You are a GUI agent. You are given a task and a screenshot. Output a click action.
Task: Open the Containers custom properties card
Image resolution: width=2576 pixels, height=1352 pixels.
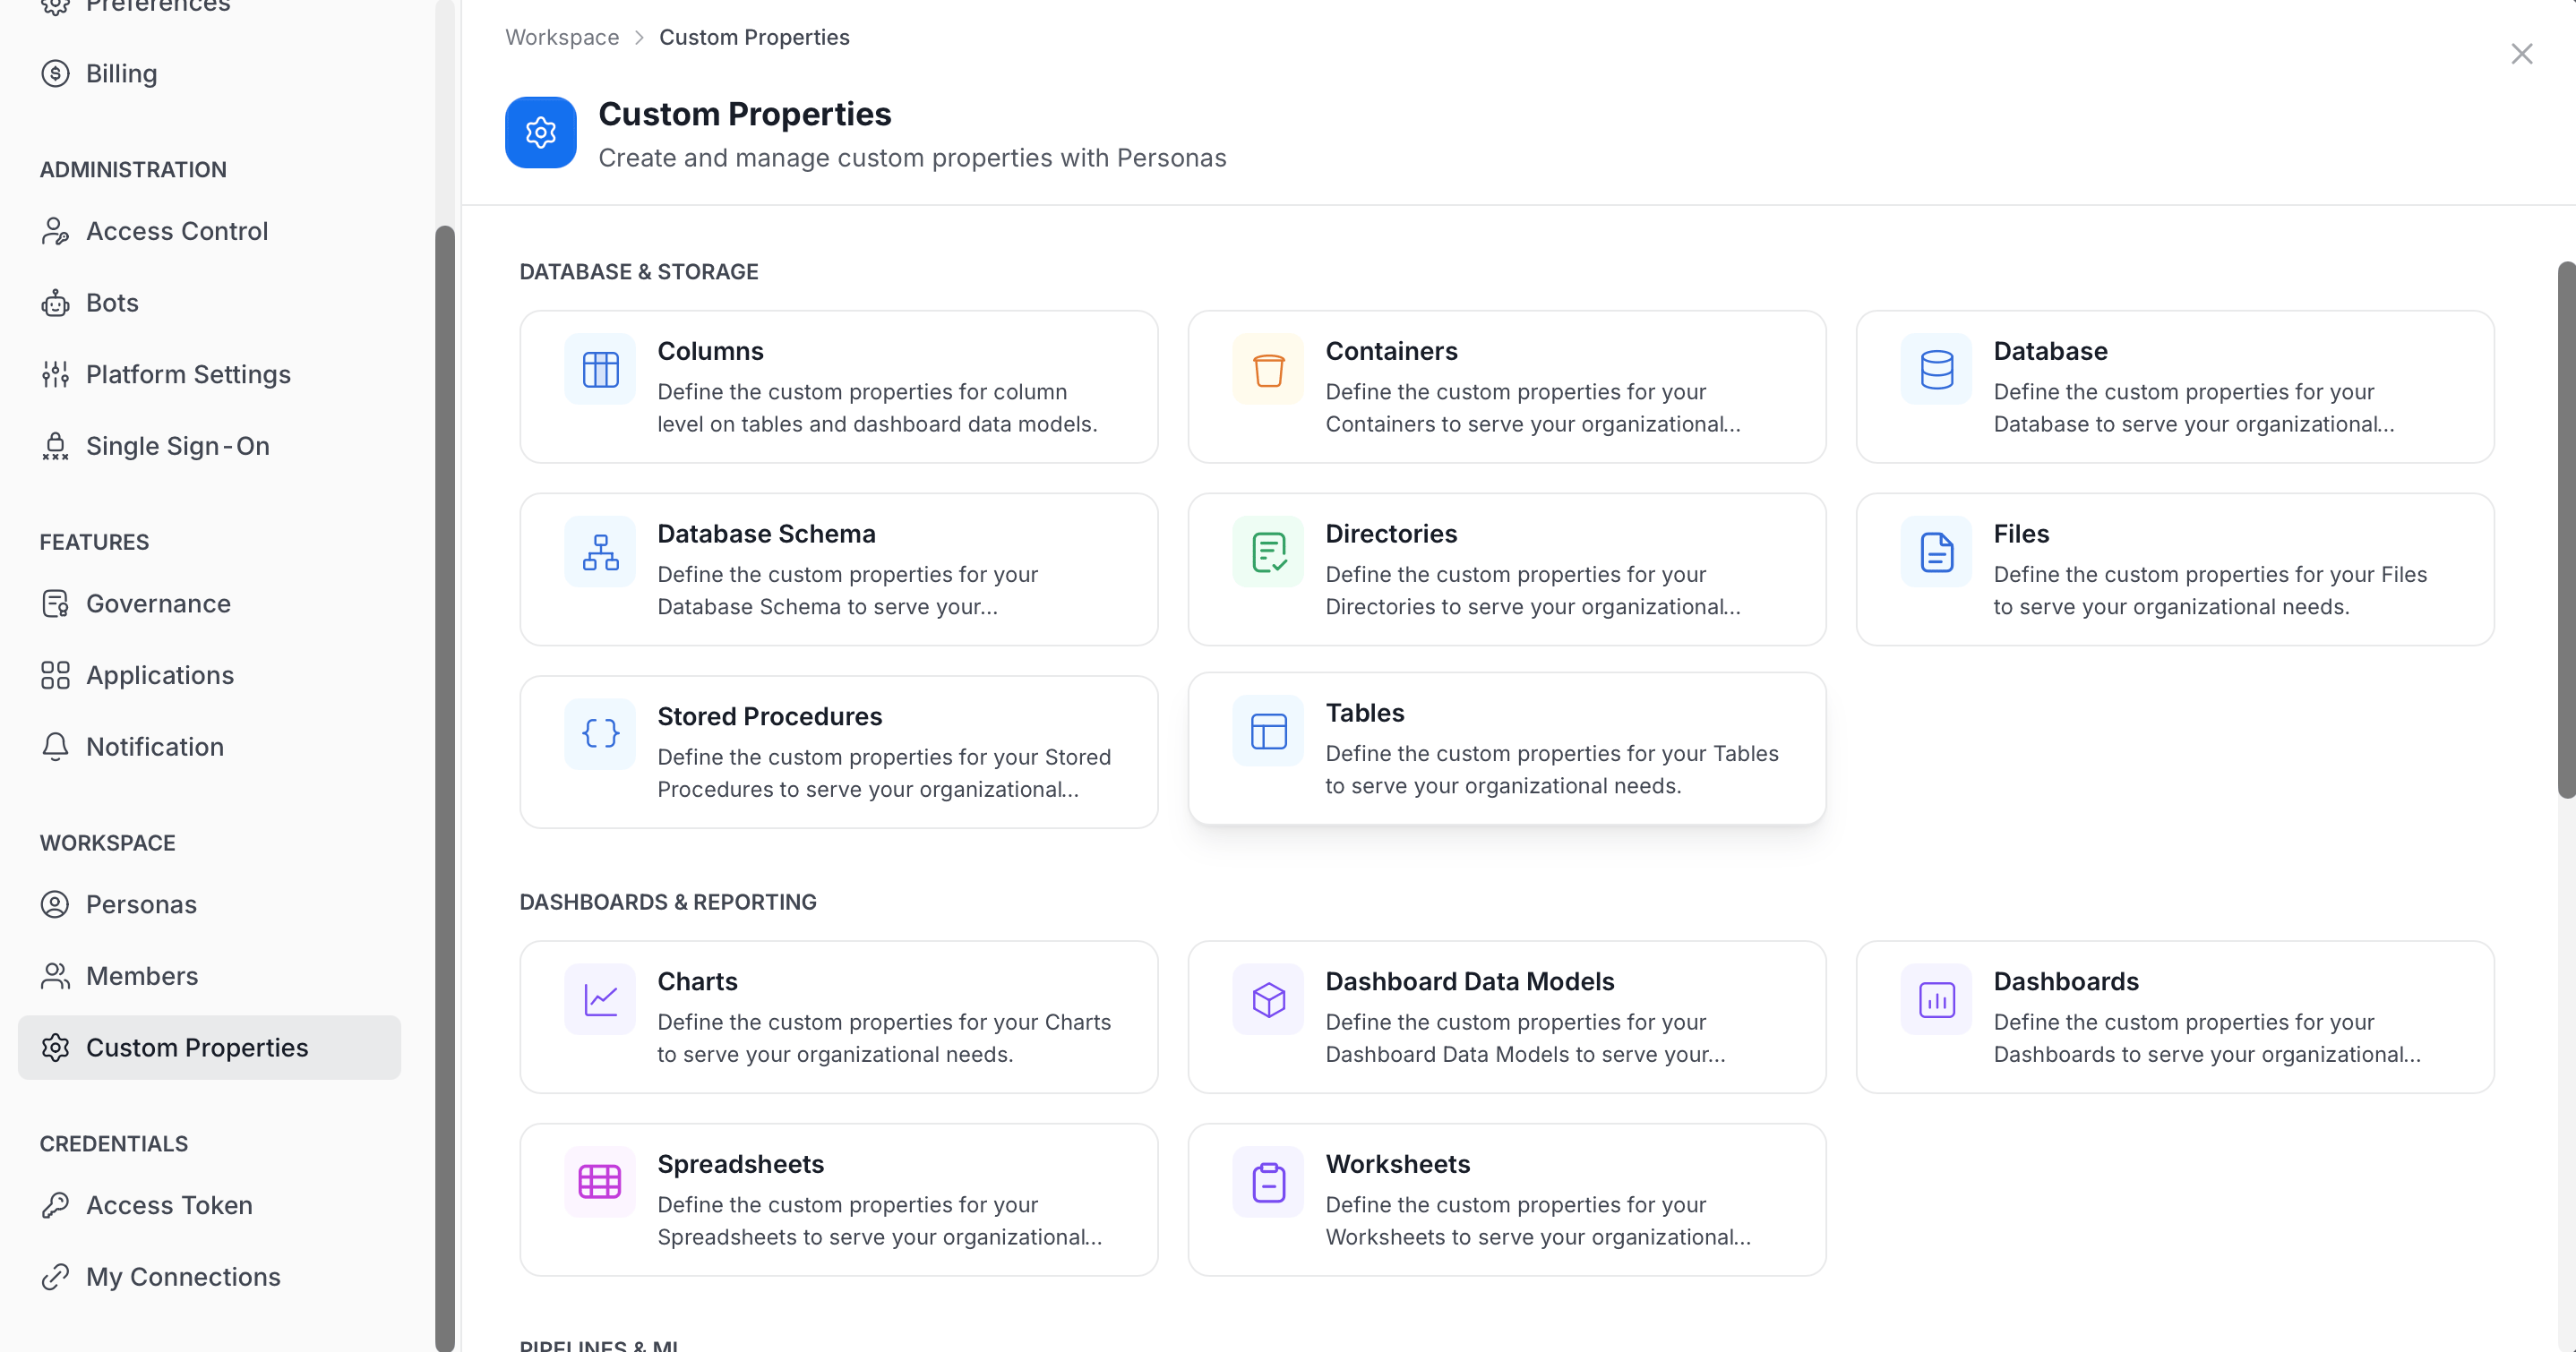(1507, 387)
